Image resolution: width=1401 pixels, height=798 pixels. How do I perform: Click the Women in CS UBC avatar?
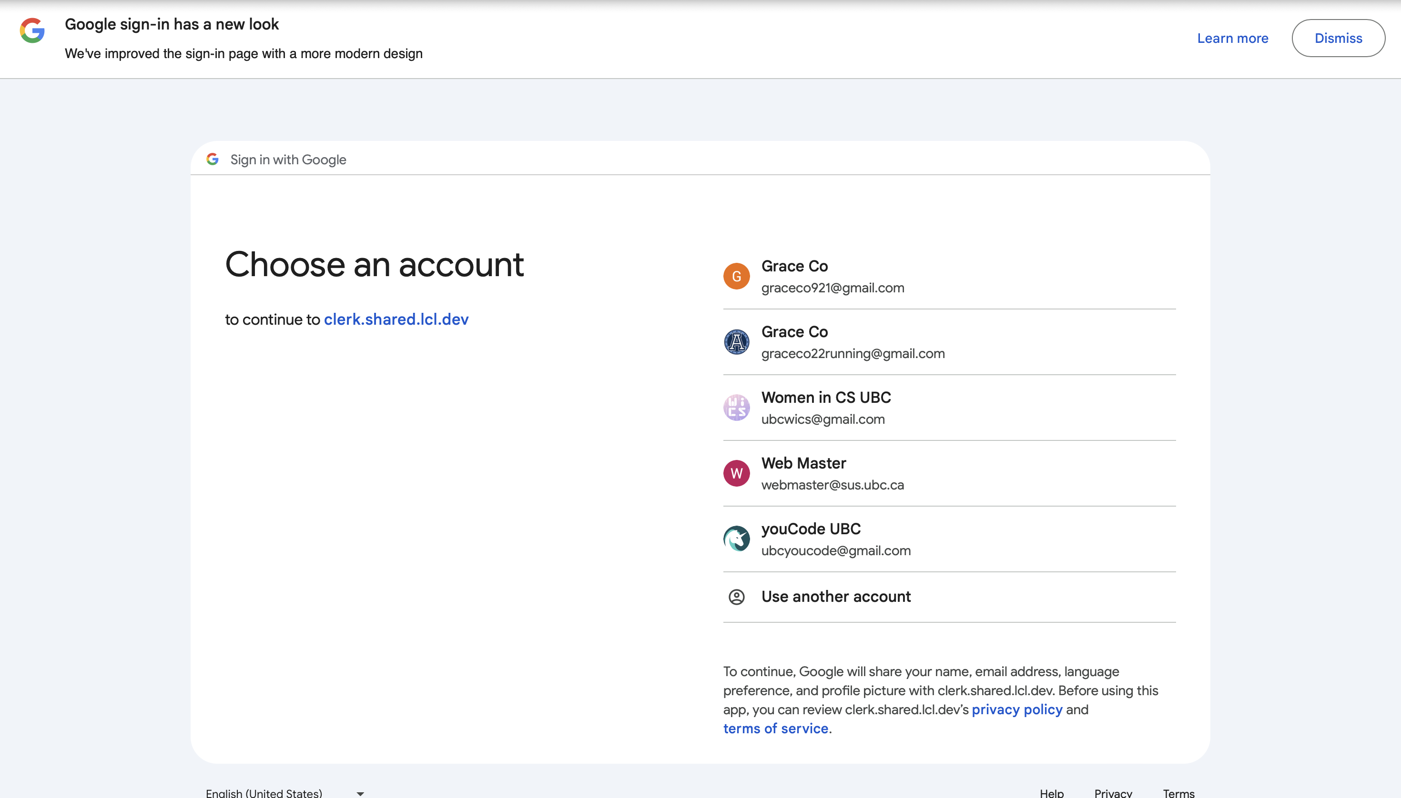pos(736,408)
